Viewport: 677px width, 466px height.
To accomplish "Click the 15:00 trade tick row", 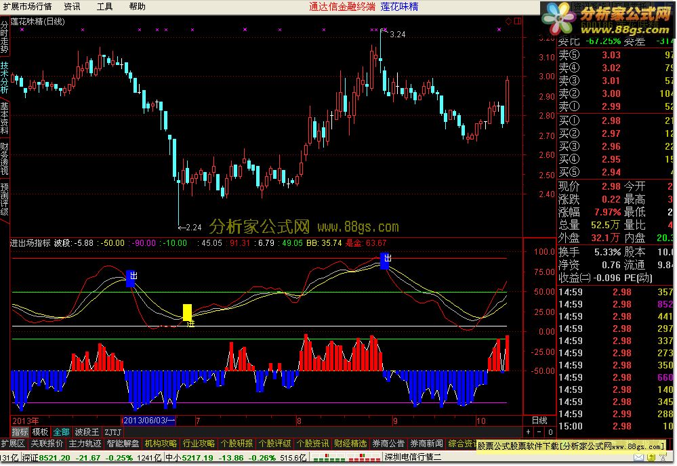I will click(x=616, y=426).
